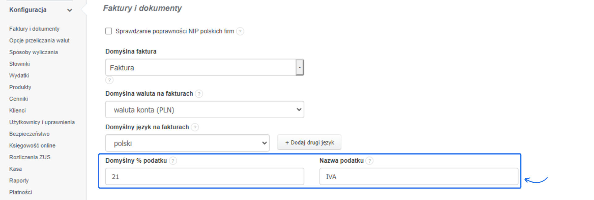Open Księgowość online settings
Image resolution: width=594 pixels, height=200 pixels.
(x=32, y=146)
